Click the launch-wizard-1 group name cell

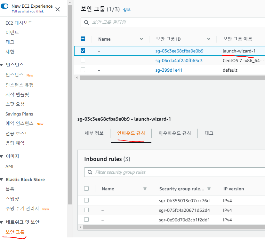pyautogui.click(x=239, y=51)
